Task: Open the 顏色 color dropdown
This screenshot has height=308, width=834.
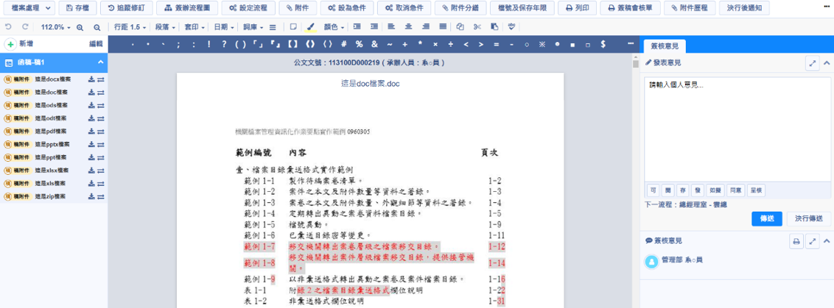Action: click(x=334, y=27)
